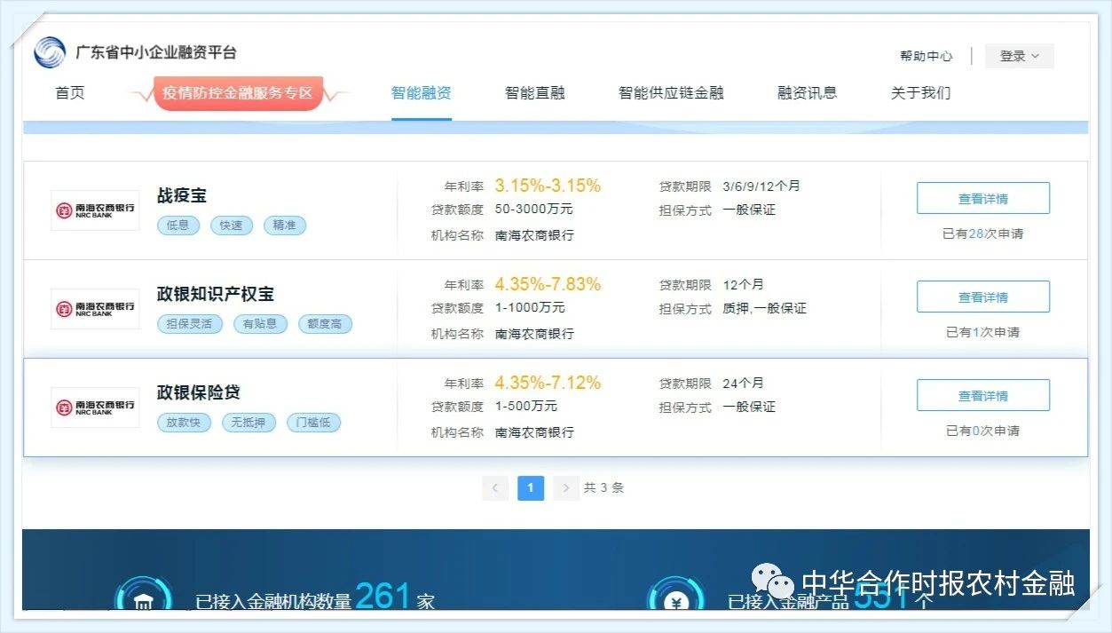Click NRC Bank logo for 战疫宝
The height and width of the screenshot is (633, 1112).
(95, 210)
